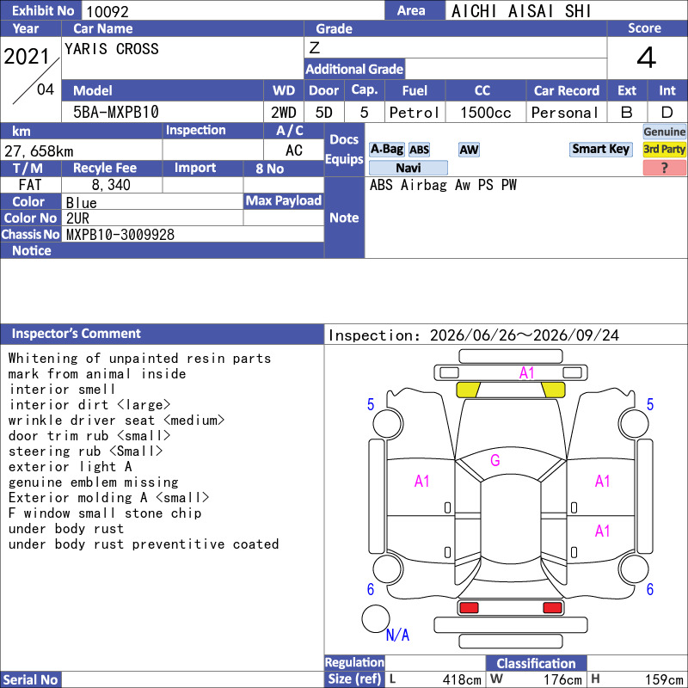This screenshot has height=688, width=688.
Task: Click comment 'genuine emblem missing'
Action: coord(94,482)
